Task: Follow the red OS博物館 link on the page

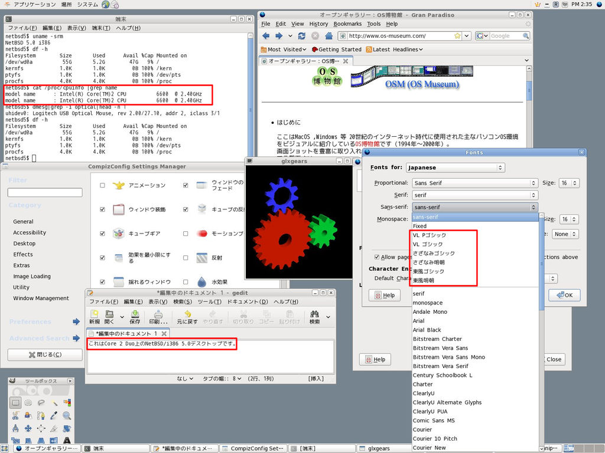Action: tap(367, 144)
